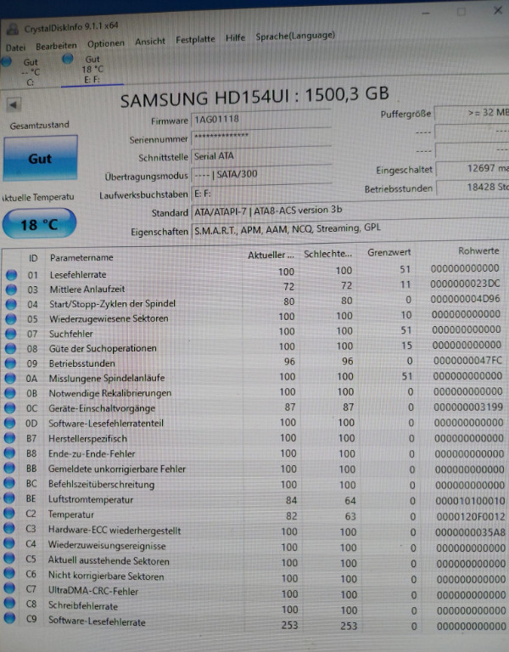The width and height of the screenshot is (509, 652).
Task: Click the Grenzwert column header
Action: coord(389,252)
